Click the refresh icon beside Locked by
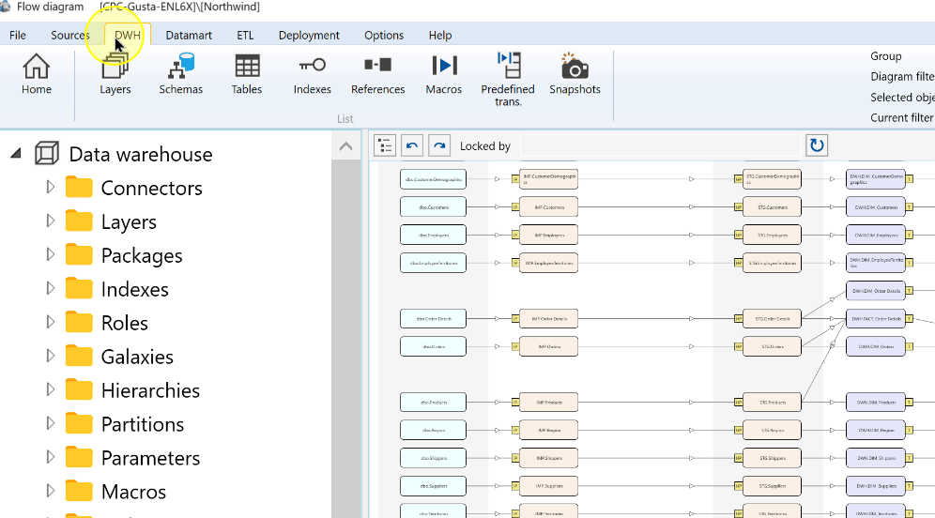 coord(817,145)
